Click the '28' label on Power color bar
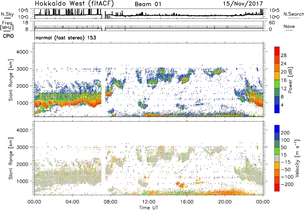 (x=283, y=55)
